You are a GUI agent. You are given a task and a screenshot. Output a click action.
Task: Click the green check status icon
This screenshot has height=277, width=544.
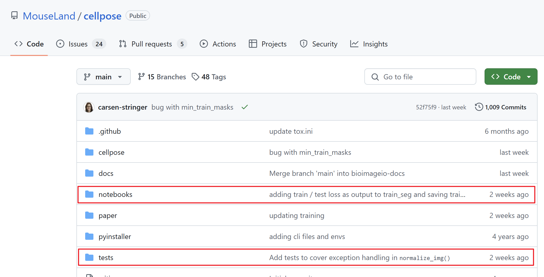(x=244, y=107)
